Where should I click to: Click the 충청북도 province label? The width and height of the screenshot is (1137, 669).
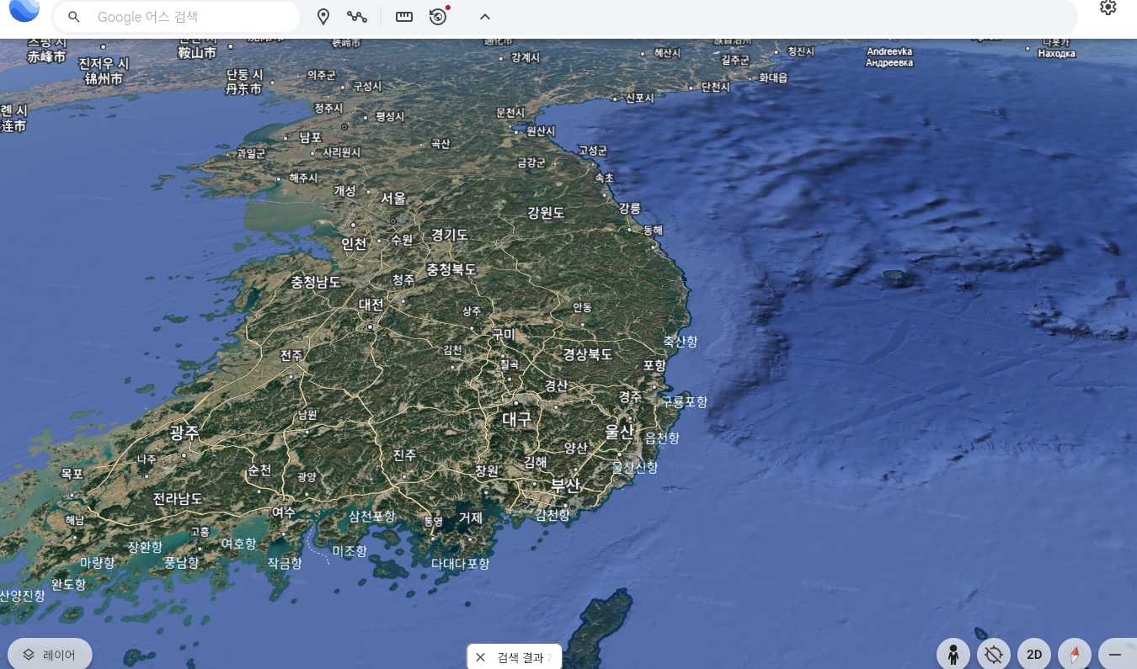coord(451,269)
